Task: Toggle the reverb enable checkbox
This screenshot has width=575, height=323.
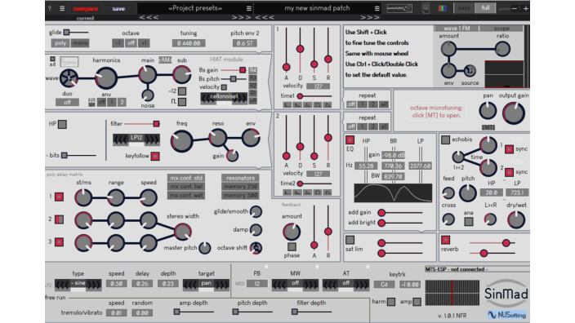Action: click(446, 240)
